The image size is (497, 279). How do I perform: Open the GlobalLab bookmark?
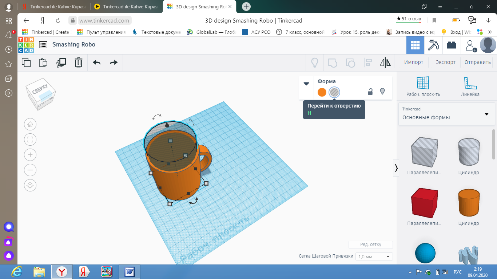(x=211, y=32)
